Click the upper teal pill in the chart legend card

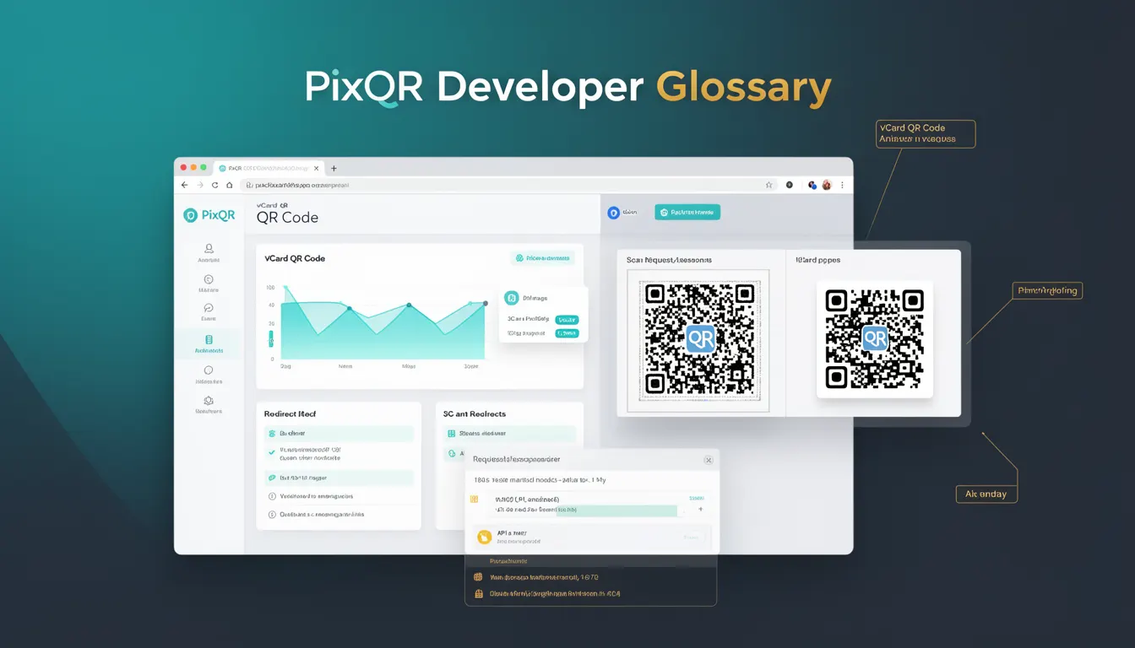pyautogui.click(x=567, y=320)
